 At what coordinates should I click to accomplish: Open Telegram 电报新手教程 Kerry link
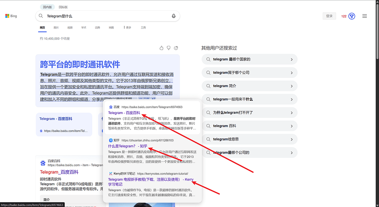pos(151,182)
